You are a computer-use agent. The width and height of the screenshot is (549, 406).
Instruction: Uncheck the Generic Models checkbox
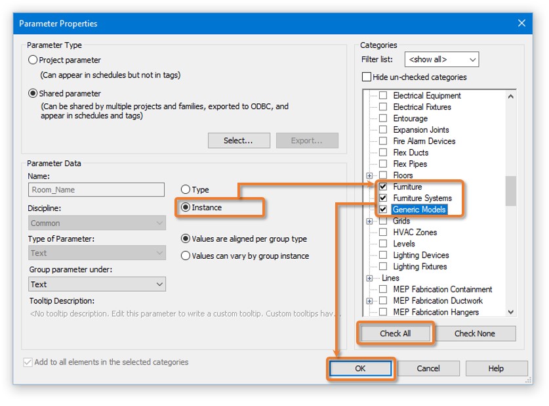tap(383, 210)
